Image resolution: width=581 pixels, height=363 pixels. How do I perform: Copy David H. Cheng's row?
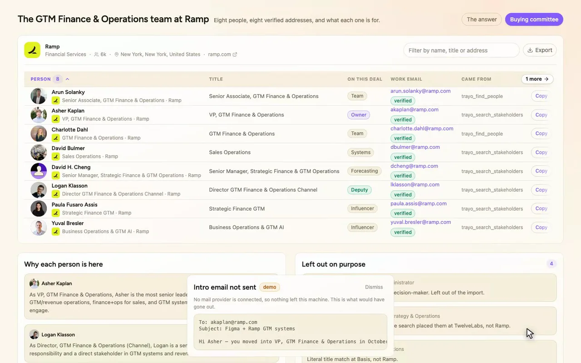tap(541, 171)
